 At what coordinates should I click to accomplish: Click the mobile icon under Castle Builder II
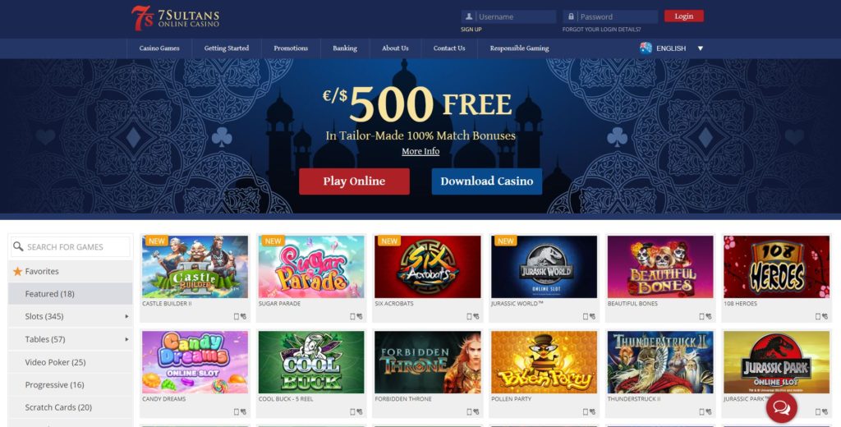point(236,316)
